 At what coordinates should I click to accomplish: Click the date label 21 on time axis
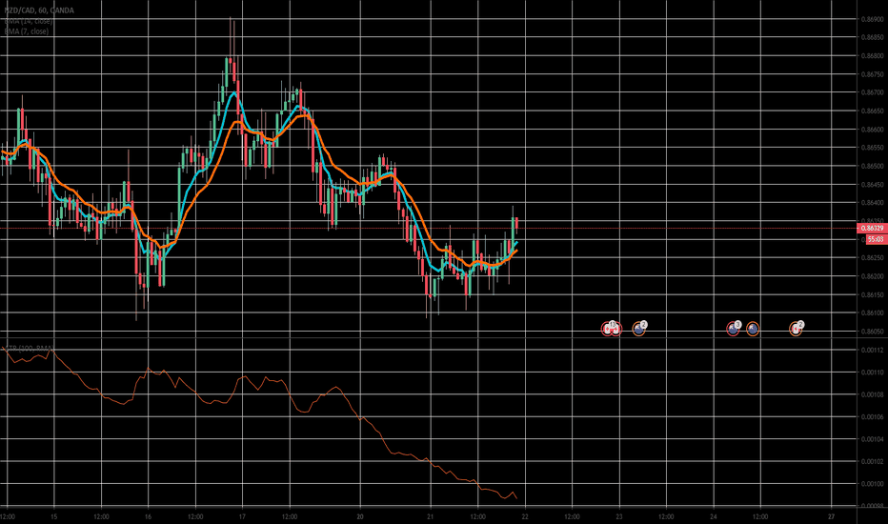click(431, 516)
